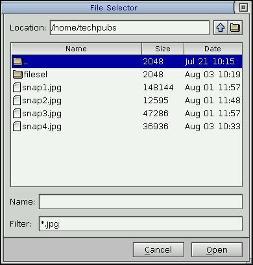Viewport: 253px width, 265px height.
Task: Cancel the file selection
Action: tap(158, 249)
